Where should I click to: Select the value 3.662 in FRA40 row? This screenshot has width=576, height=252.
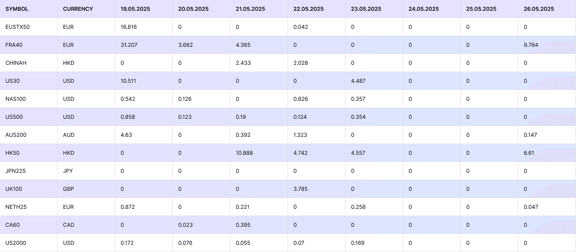click(x=185, y=45)
